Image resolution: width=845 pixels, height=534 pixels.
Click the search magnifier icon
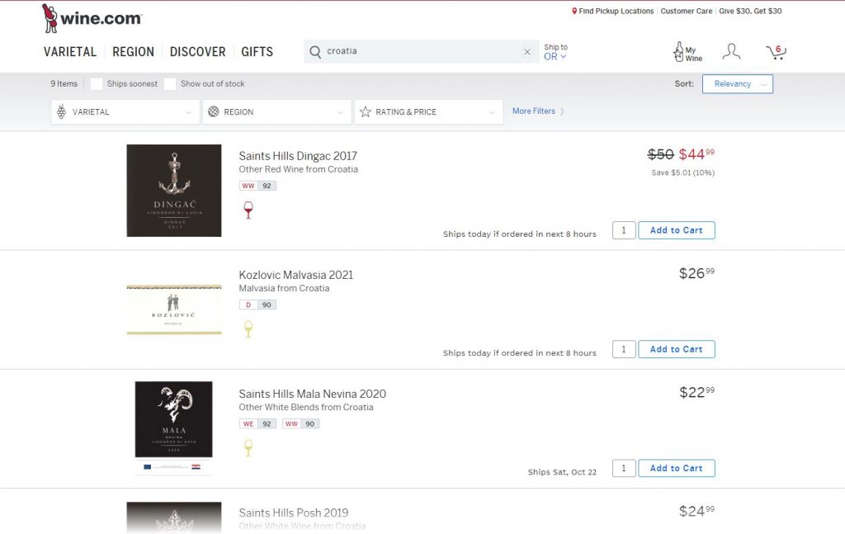pos(315,51)
